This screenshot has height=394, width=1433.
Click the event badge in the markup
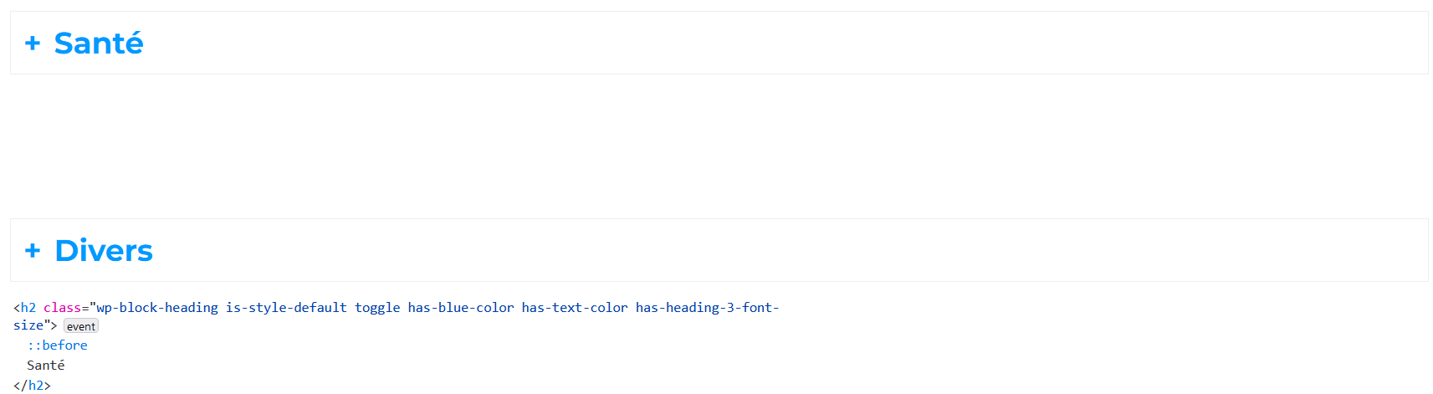click(x=81, y=326)
